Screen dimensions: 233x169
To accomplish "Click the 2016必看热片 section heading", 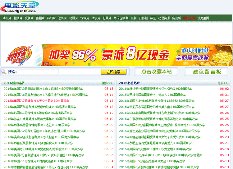I will pos(129,83).
